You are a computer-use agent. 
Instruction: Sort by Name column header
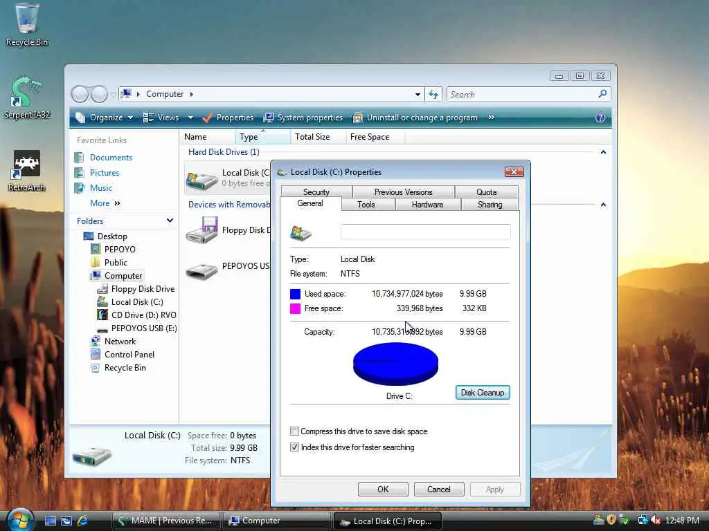pyautogui.click(x=208, y=137)
